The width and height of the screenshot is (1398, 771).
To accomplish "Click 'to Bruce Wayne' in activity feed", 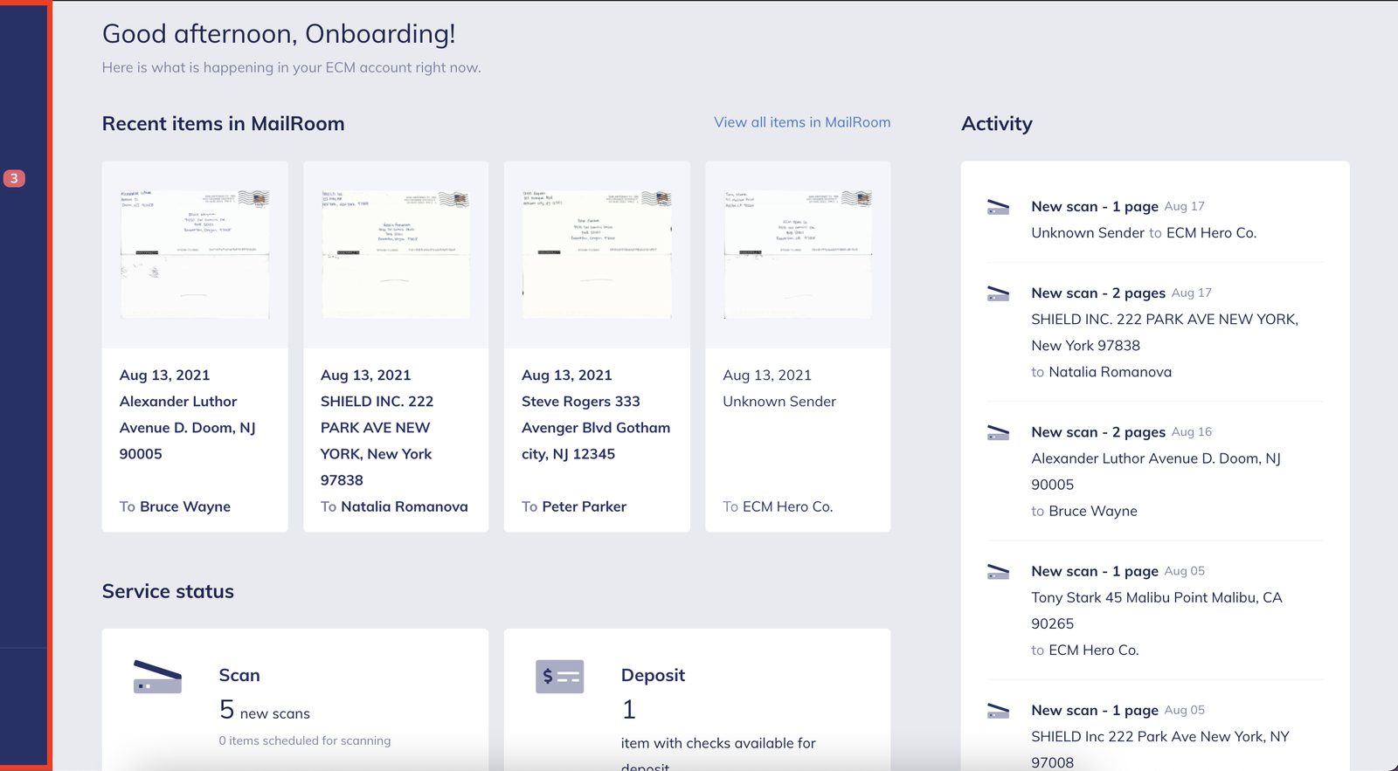I will (1084, 511).
